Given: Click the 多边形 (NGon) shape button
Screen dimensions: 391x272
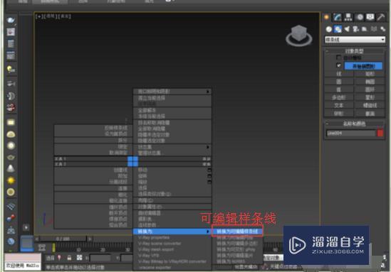Looking at the screenshot, I should click(338, 97).
